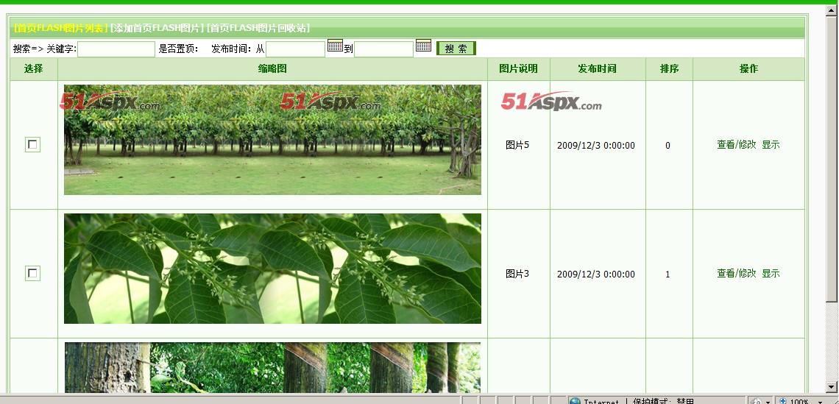Click the 关键字 keyword input field
The width and height of the screenshot is (839, 404).
pyautogui.click(x=116, y=49)
